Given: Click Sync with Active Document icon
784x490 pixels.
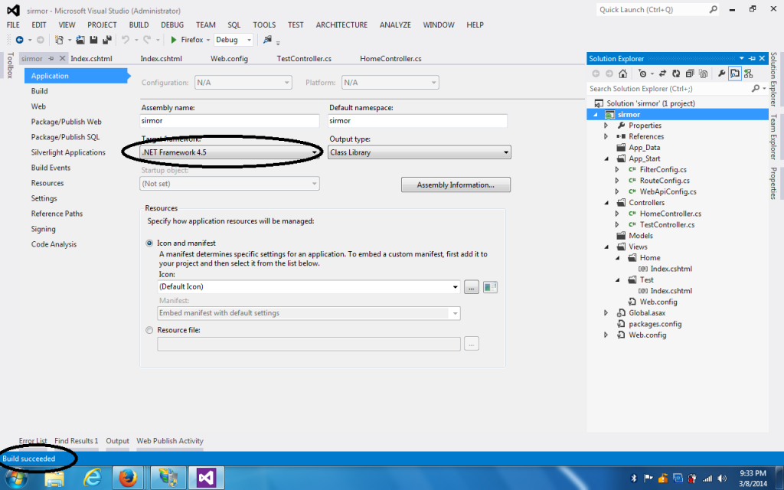Looking at the screenshot, I should pyautogui.click(x=662, y=74).
